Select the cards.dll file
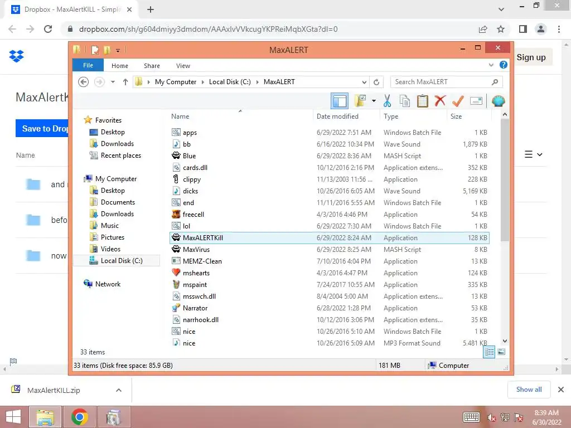 click(x=330, y=167)
